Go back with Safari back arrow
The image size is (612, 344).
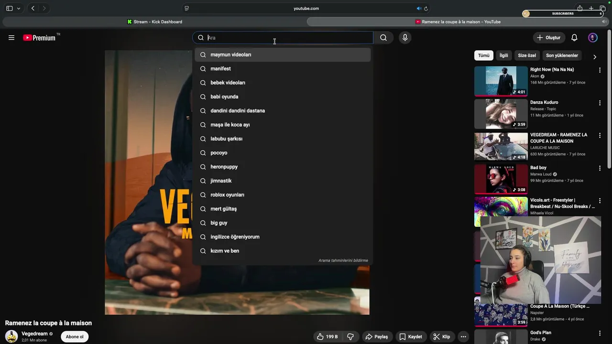pyautogui.click(x=33, y=8)
